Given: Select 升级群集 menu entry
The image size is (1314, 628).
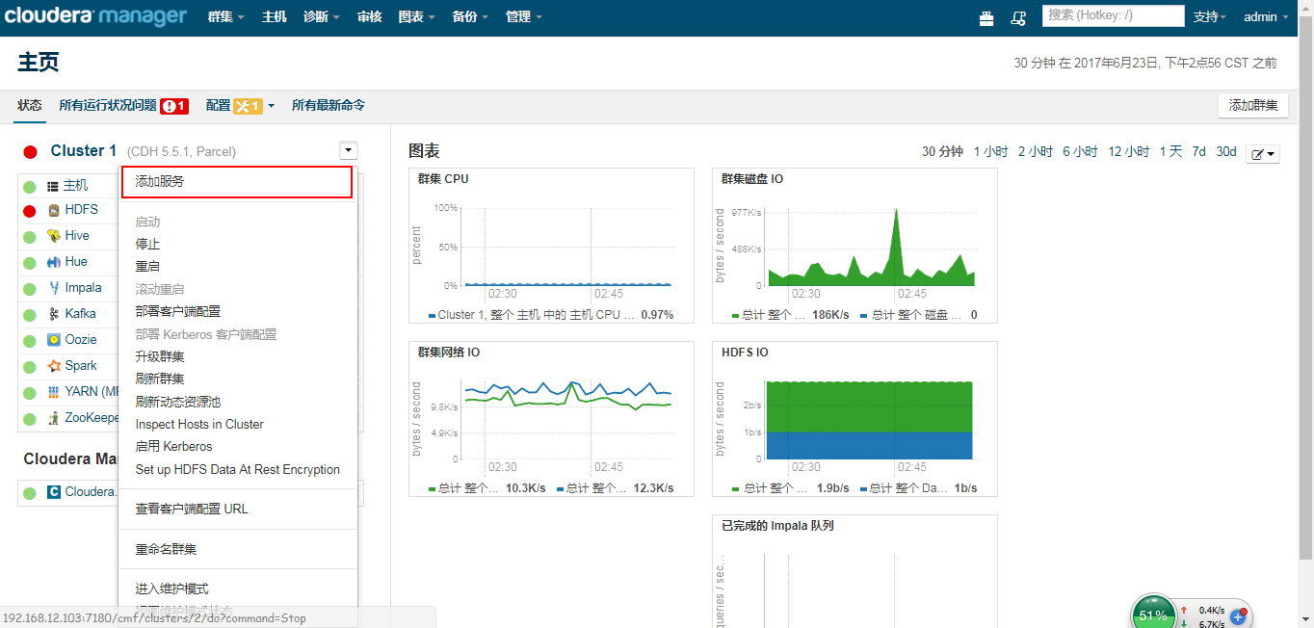Looking at the screenshot, I should pyautogui.click(x=160, y=356).
